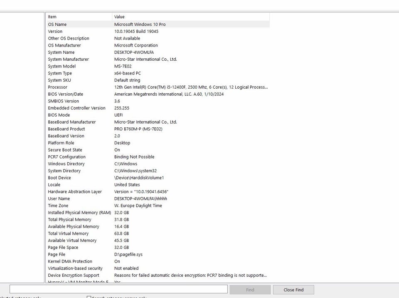The width and height of the screenshot is (399, 298).
Task: Select the SMBIOS Version row label
Action: (63, 101)
